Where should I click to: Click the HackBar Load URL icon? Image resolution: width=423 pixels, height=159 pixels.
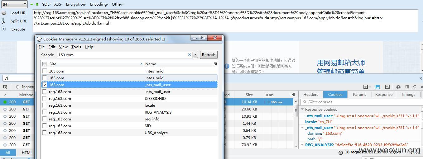click(4, 13)
